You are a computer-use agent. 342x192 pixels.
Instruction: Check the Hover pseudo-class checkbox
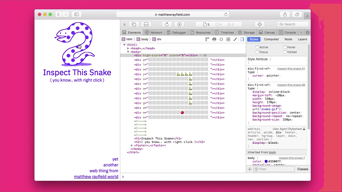click(x=285, y=47)
